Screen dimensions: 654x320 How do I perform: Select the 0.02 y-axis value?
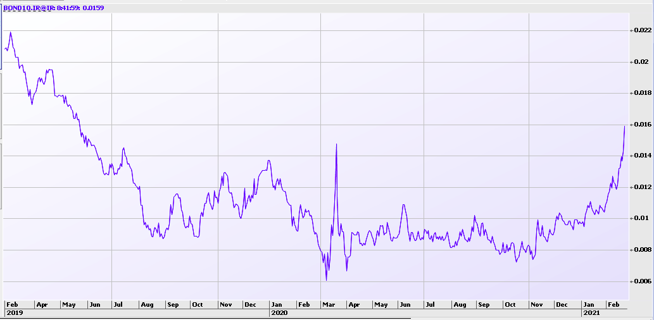coord(641,62)
